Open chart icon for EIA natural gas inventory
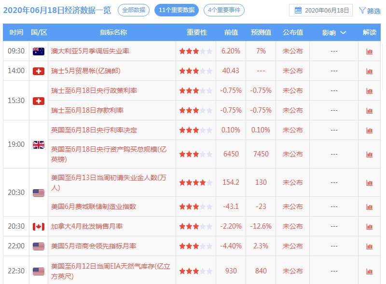386x284 pixels. point(370,271)
